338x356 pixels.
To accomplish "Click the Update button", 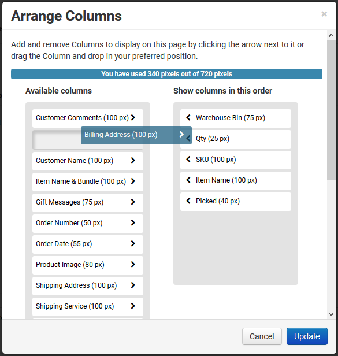I will tap(307, 336).
